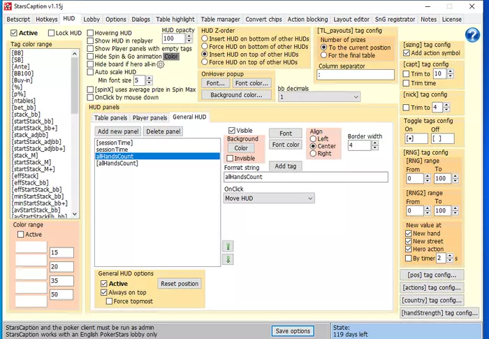Screen dimensions: 489x339
Task: Click the StarsCaption app icon in title bar
Action: pyautogui.click(x=8, y=6)
